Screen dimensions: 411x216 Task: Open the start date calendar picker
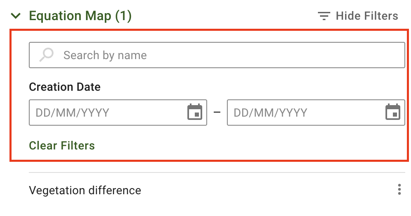tap(194, 112)
